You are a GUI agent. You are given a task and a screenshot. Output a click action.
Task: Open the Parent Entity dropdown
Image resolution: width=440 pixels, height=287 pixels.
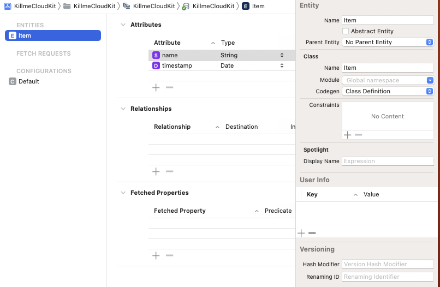[x=388, y=42]
